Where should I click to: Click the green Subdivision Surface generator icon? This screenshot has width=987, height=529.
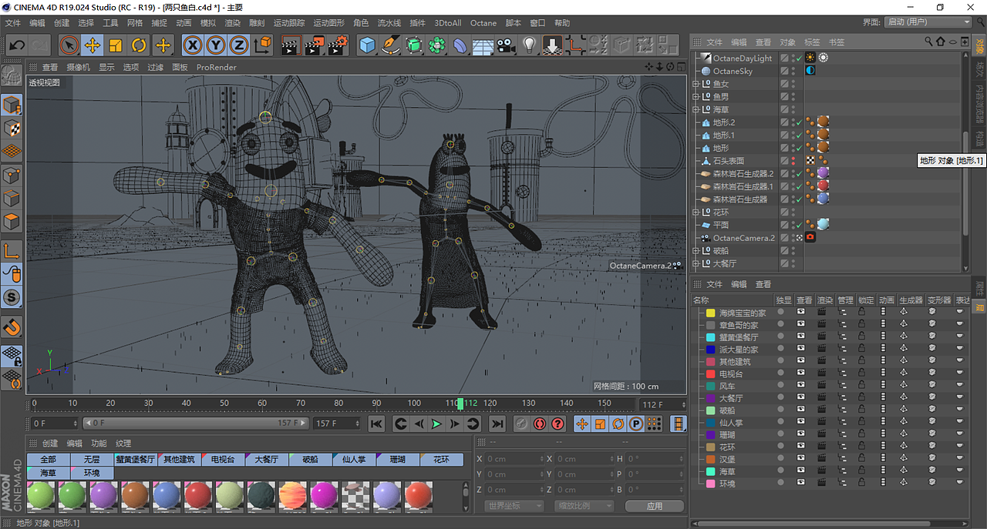414,45
